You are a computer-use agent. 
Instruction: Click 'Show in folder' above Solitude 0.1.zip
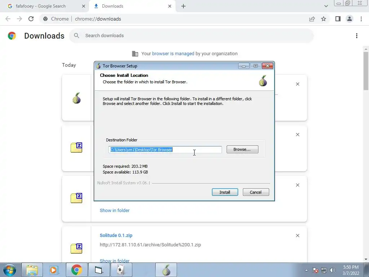point(115,211)
